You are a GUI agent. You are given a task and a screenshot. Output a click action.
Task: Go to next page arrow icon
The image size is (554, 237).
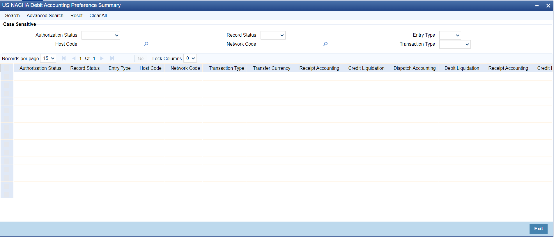click(x=102, y=58)
